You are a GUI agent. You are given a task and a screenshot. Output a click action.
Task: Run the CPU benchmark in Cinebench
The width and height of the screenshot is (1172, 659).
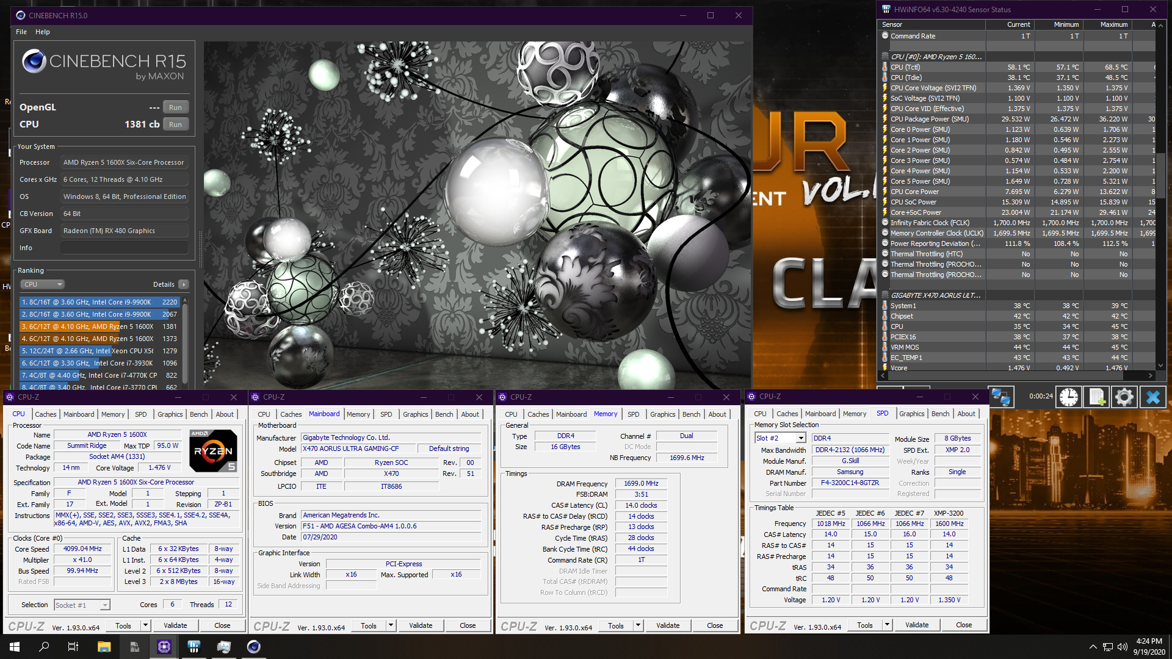176,124
